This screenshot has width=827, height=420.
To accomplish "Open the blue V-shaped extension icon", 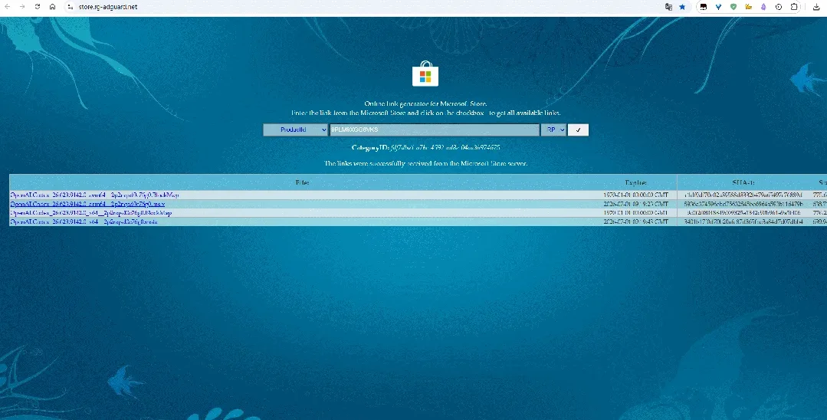I will pyautogui.click(x=718, y=7).
